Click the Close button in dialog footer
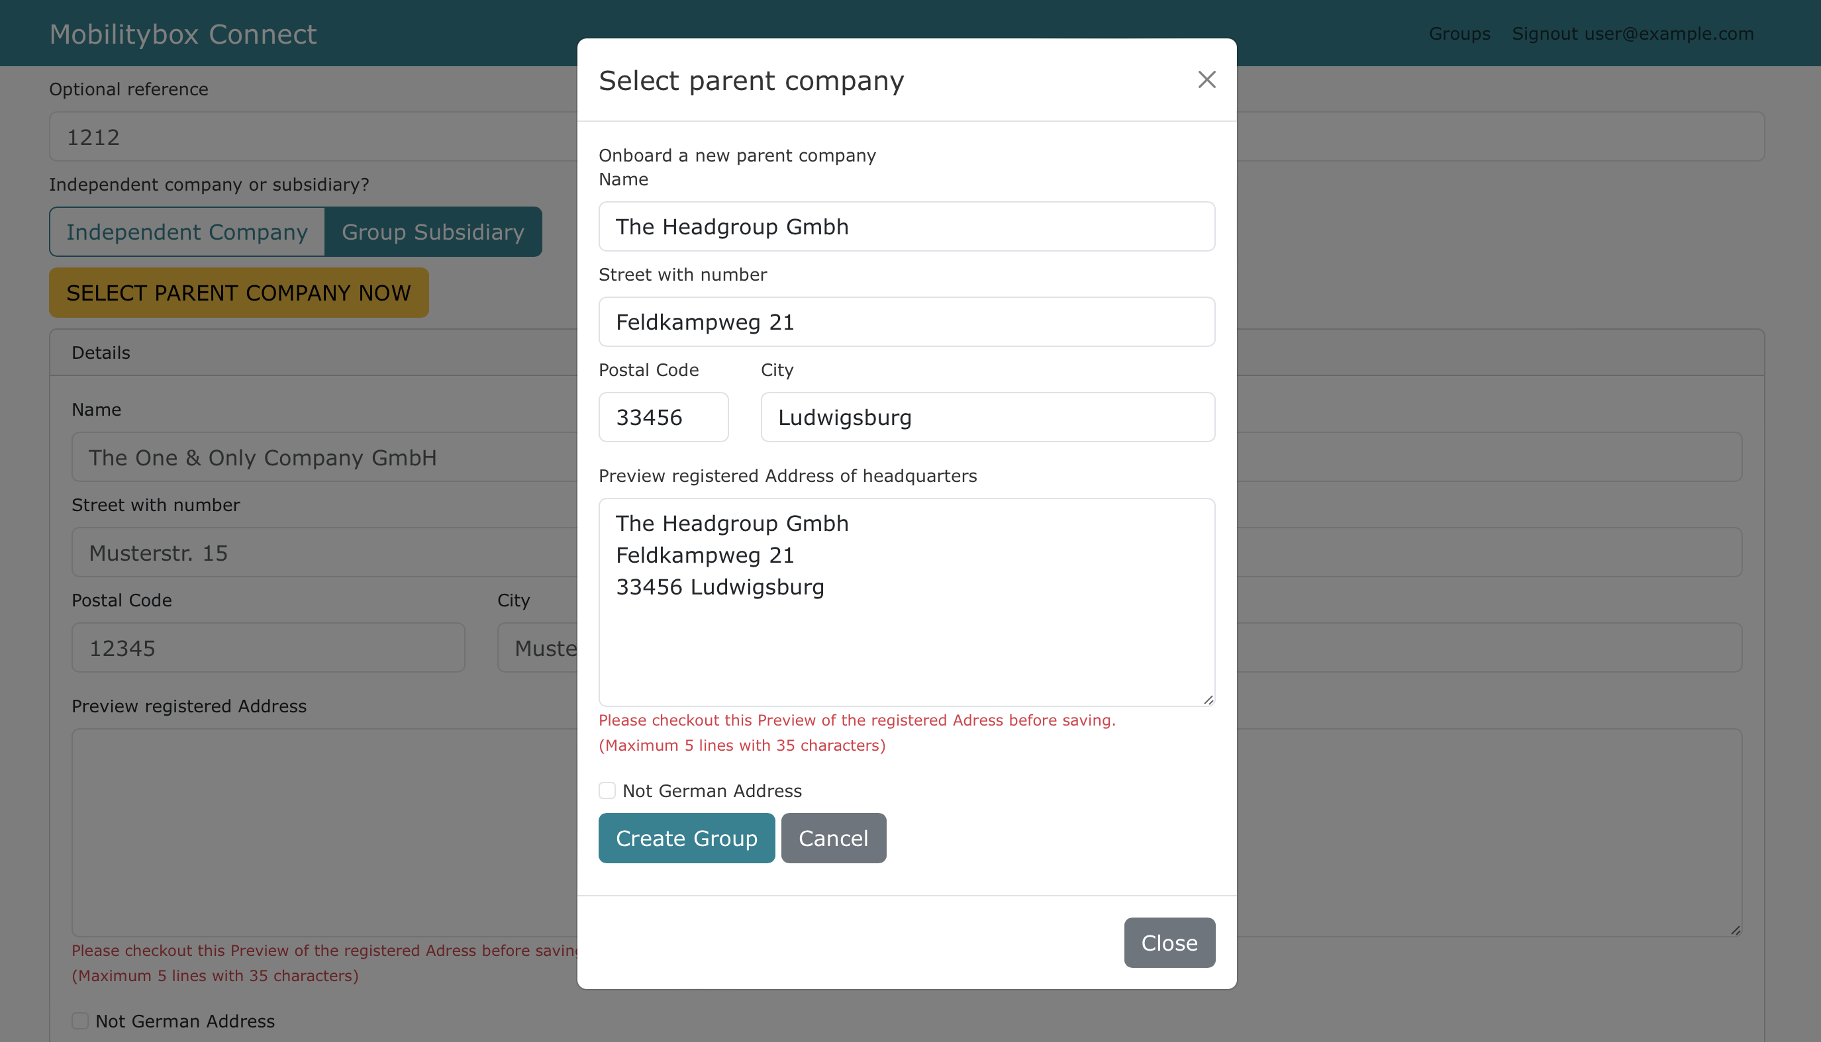Viewport: 1821px width, 1042px height. [1169, 943]
